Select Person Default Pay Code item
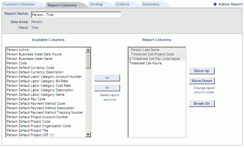 coord(46,99)
